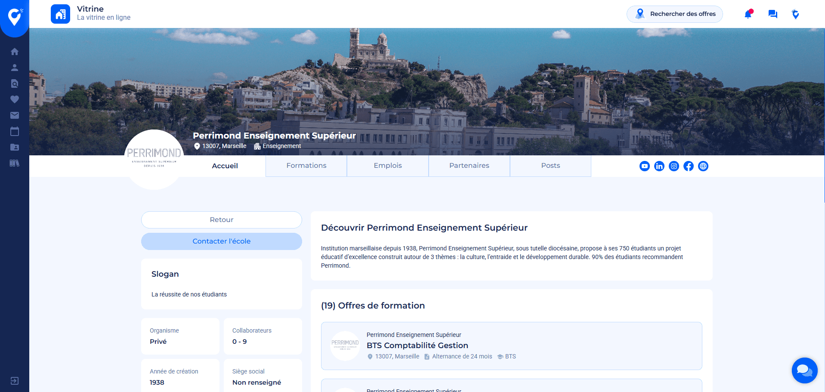Image resolution: width=825 pixels, height=392 pixels.
Task: Click Contacter l'école button
Action: click(x=222, y=241)
